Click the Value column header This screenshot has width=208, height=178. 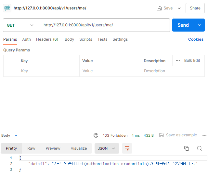[87, 61]
